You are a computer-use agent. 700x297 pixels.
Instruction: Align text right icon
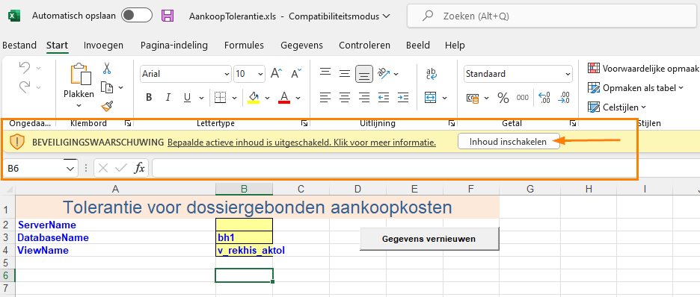point(364,97)
